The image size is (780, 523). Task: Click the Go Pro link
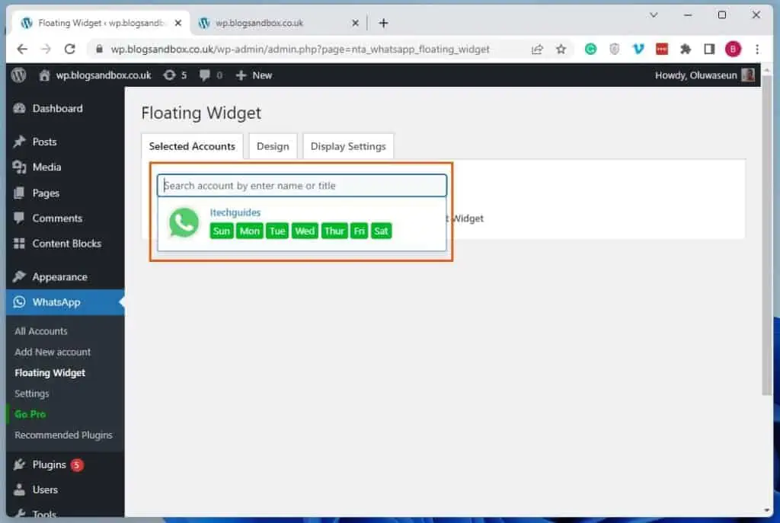pos(30,414)
